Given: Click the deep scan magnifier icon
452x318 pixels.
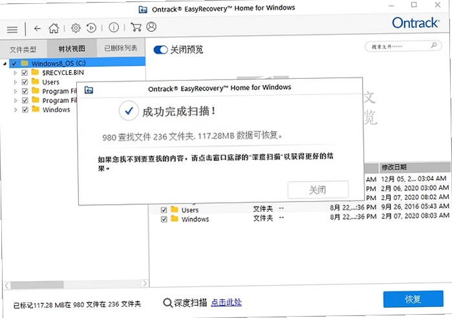Looking at the screenshot, I should tap(167, 302).
